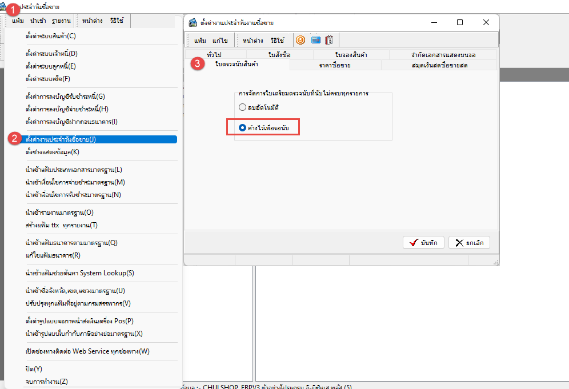Select the ค้างไว้เพื่อรอนับ radio option
The height and width of the screenshot is (389, 569).
coord(243,128)
